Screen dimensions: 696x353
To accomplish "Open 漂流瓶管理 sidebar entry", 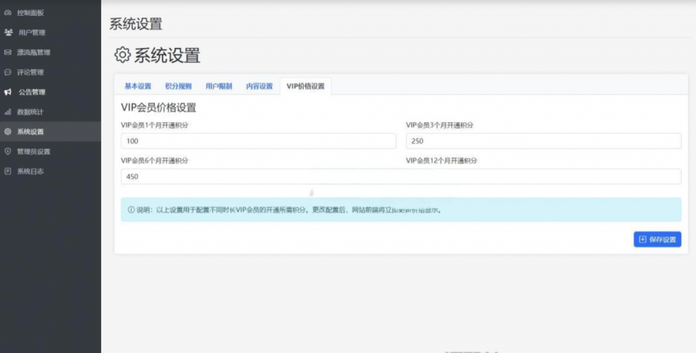I will [50, 52].
